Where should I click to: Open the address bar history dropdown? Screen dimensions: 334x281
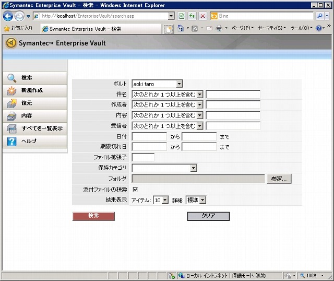(171, 16)
